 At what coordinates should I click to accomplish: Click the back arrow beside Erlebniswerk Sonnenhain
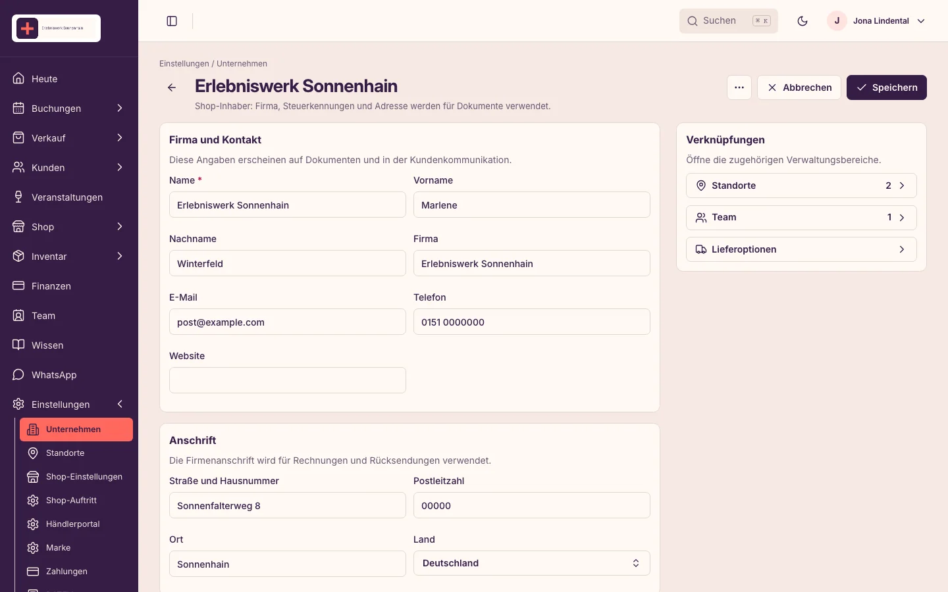172,87
